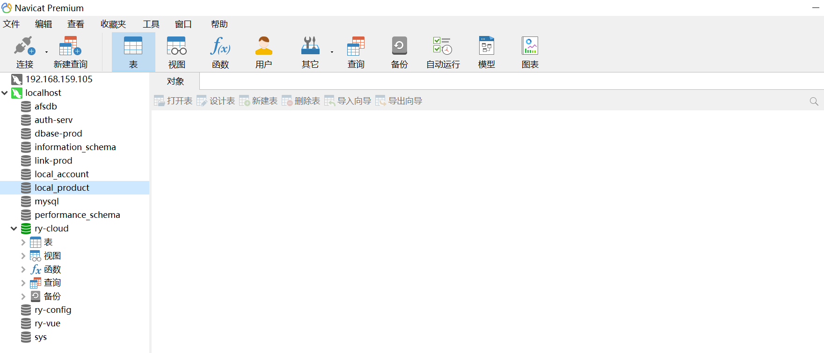Screen dimensions: 824x353
Task: Minimize the Navicat Premium window
Action: (816, 8)
